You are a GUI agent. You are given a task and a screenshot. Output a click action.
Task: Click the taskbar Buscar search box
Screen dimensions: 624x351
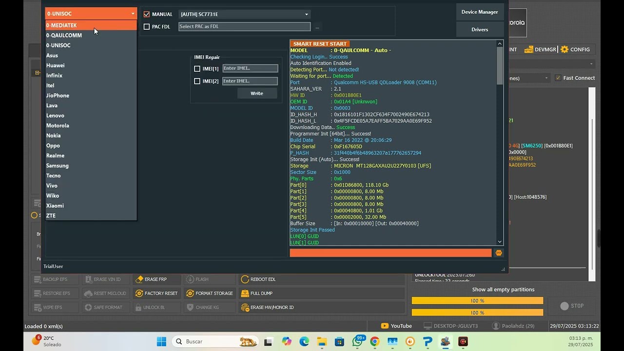point(215,342)
